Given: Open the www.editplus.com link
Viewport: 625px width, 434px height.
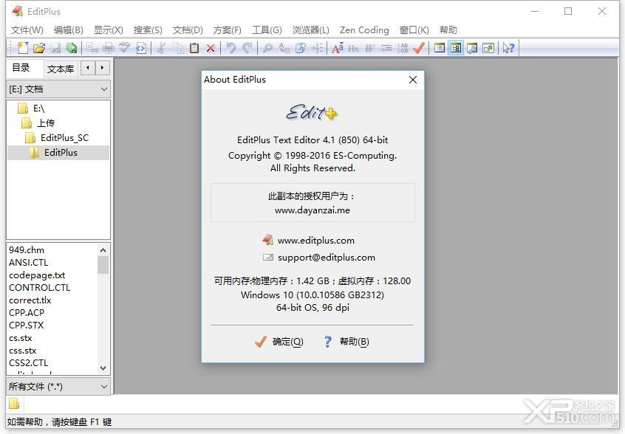Looking at the screenshot, I should tap(315, 241).
